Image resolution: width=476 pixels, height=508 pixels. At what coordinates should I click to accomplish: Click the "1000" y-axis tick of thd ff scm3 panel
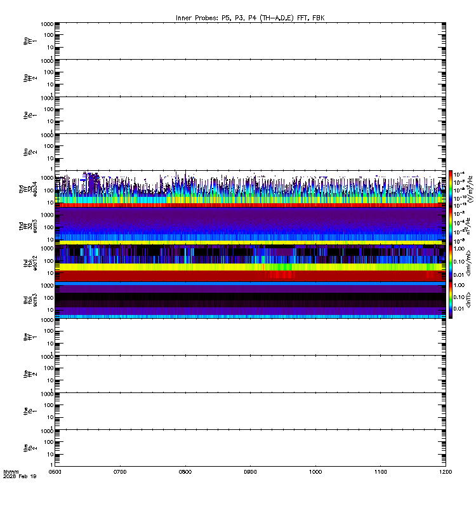pos(47,215)
